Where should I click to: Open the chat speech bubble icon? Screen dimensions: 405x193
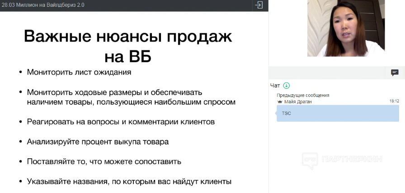[395, 73]
